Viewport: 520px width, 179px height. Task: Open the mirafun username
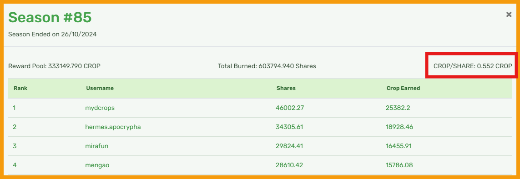click(x=96, y=146)
